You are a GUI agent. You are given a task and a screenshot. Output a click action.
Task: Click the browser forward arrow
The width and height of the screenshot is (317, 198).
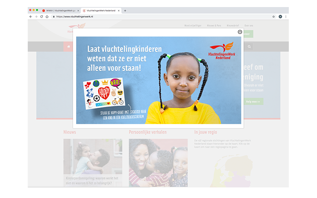[36, 17]
